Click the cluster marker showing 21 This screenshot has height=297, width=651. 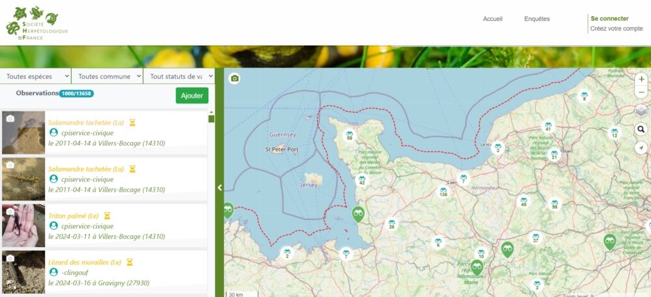(x=554, y=155)
